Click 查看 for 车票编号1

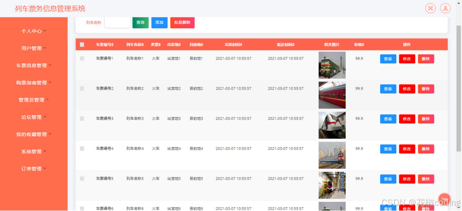coord(388,59)
